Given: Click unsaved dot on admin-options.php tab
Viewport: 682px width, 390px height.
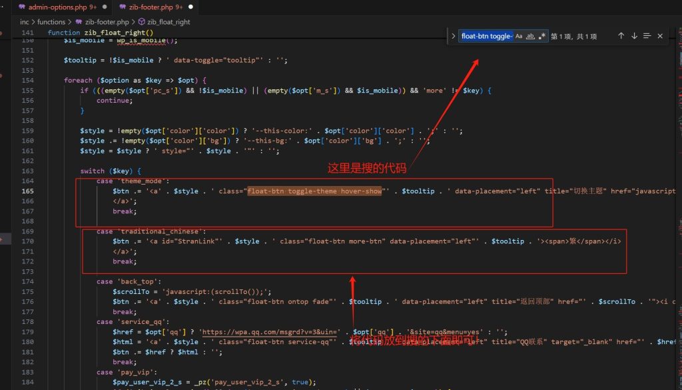Looking at the screenshot, I should 105,7.
